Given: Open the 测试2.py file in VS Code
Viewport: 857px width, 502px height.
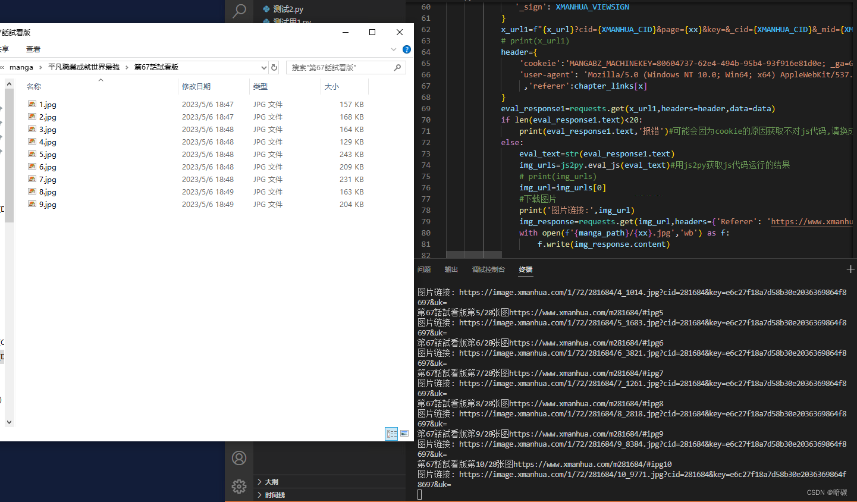Looking at the screenshot, I should point(288,9).
